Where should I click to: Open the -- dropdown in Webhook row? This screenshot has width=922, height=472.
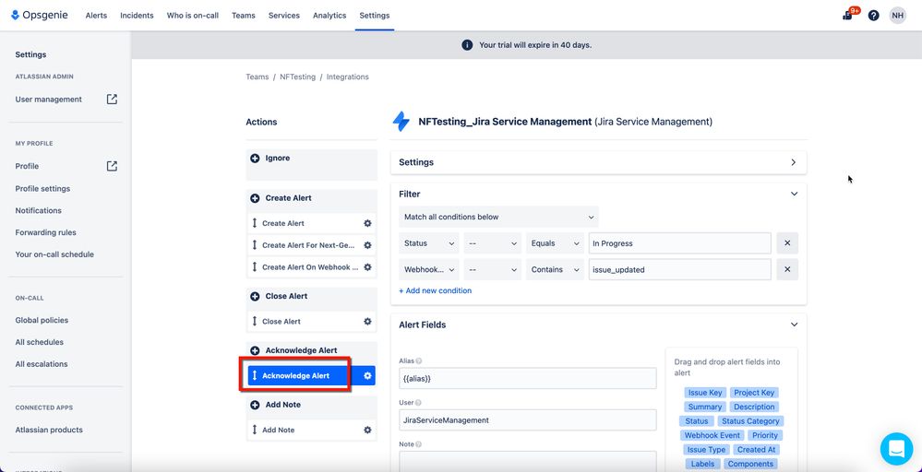point(492,269)
